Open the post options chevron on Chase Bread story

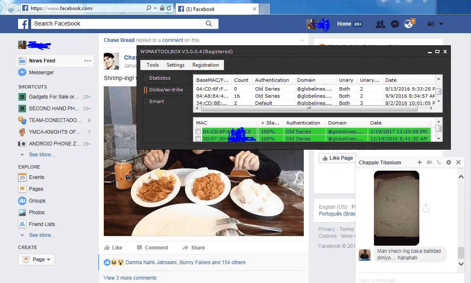point(302,40)
